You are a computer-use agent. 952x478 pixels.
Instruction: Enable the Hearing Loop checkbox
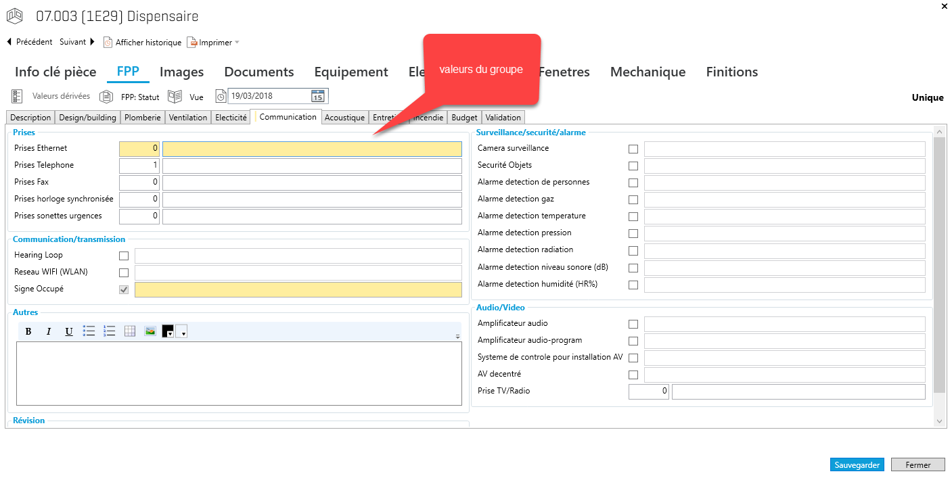coord(124,256)
